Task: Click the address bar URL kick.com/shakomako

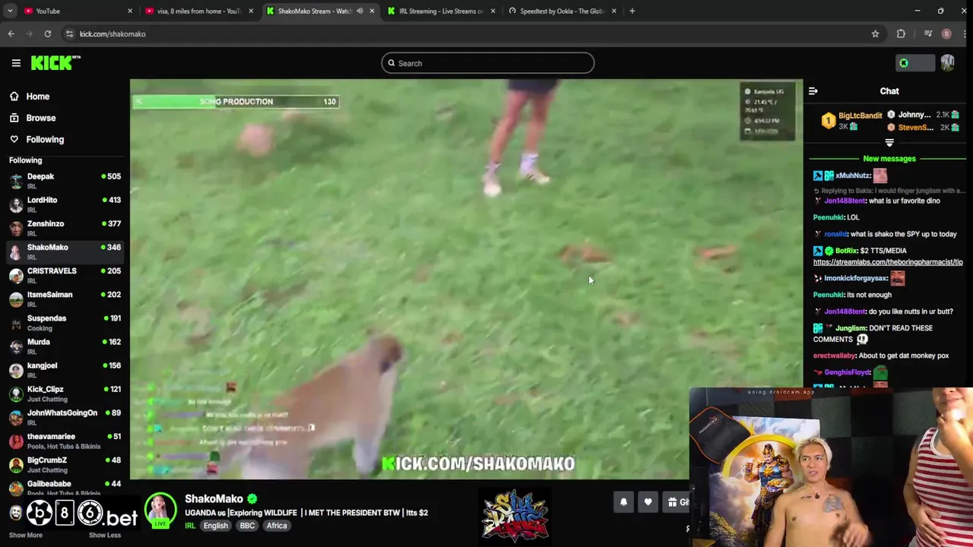Action: pyautogui.click(x=113, y=33)
